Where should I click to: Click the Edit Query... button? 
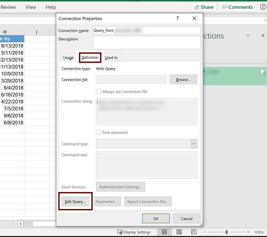75,201
